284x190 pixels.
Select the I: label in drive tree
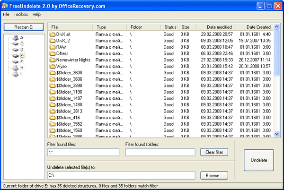point(22,74)
